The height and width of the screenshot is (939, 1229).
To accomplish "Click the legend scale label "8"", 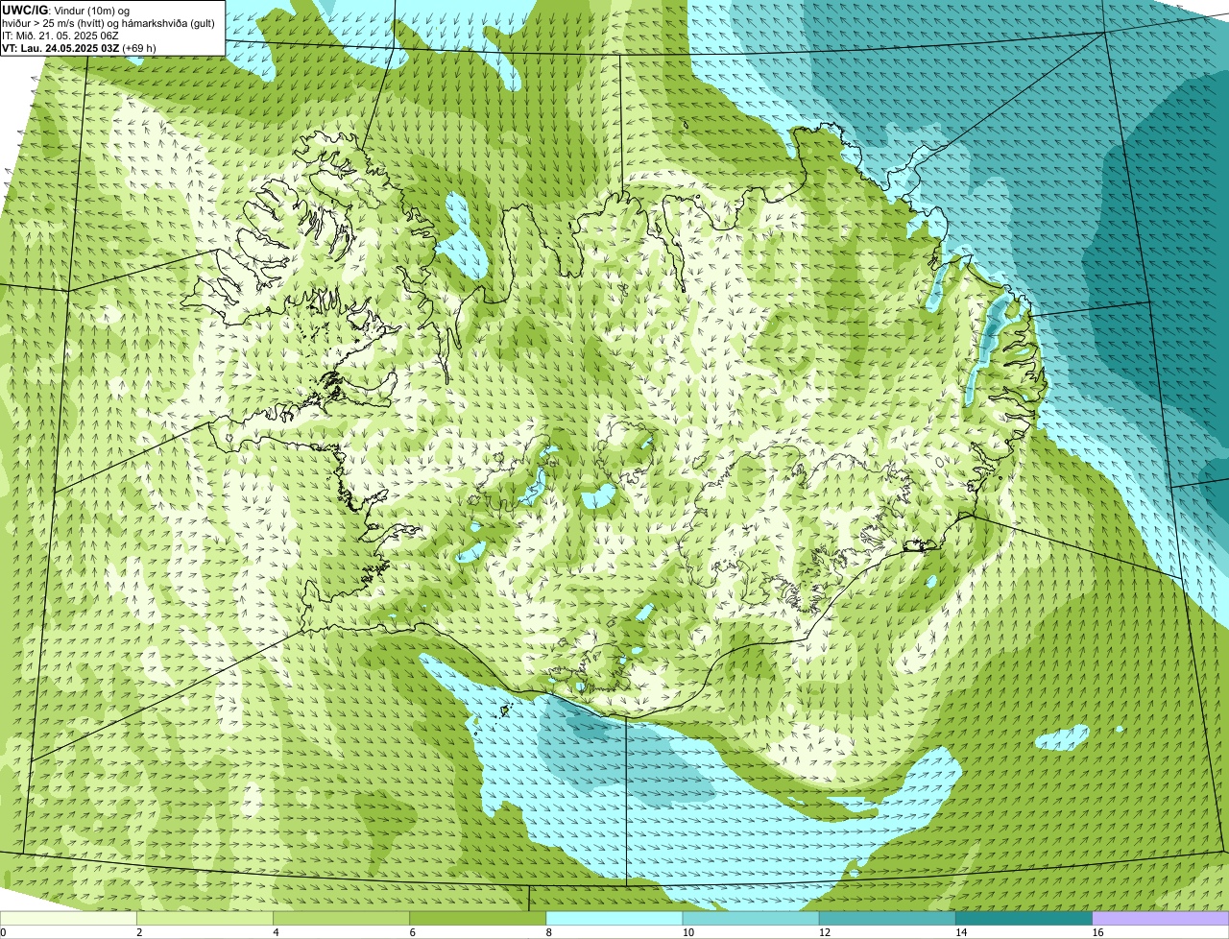I will (x=548, y=933).
